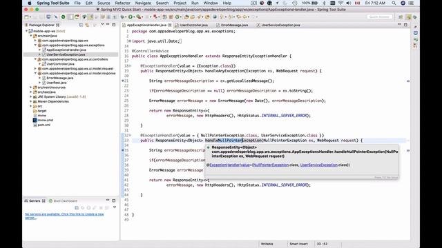Viewport: 442px width, 248px height.
Task: Open the Window menu
Action: click(x=211, y=3)
